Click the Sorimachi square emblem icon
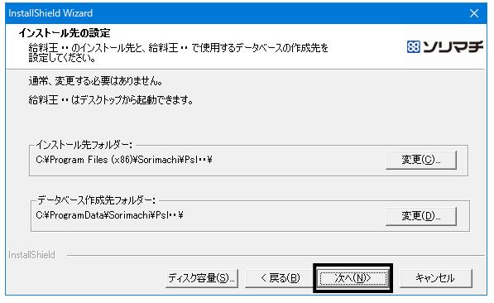Image resolution: width=494 pixels, height=303 pixels. (x=413, y=47)
